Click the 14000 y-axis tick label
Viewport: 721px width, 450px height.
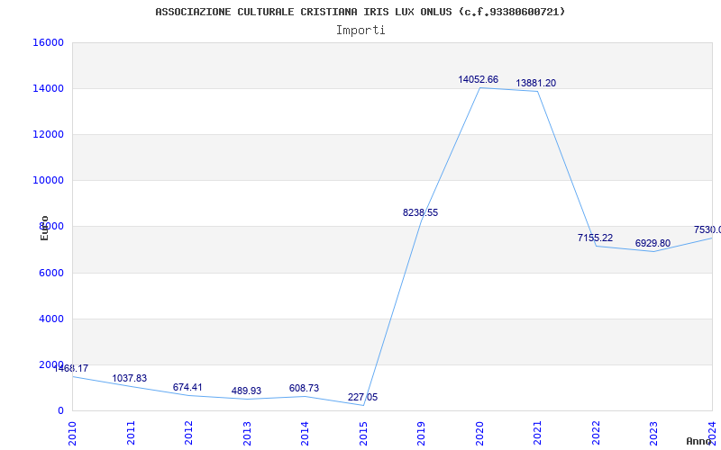[49, 88]
